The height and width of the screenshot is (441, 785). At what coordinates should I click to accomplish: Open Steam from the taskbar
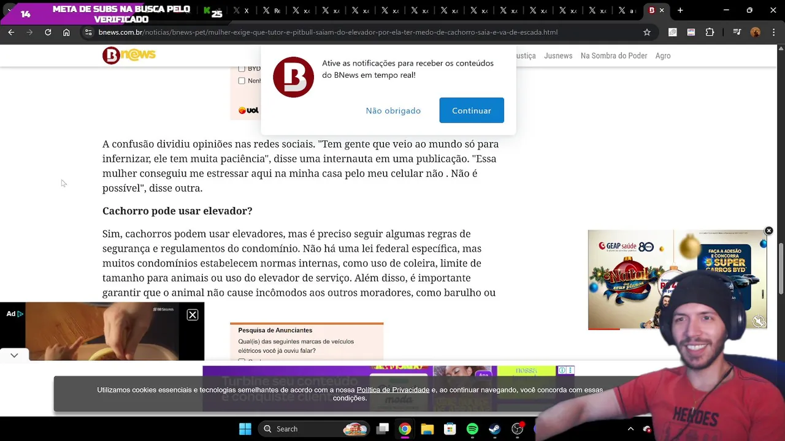495,429
